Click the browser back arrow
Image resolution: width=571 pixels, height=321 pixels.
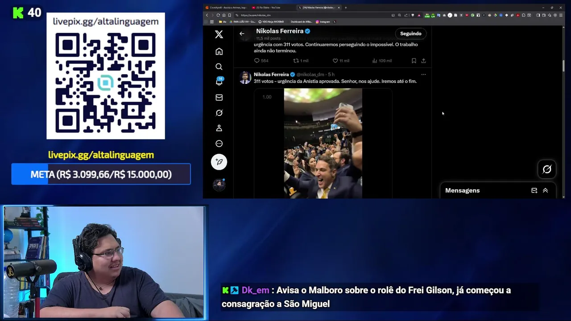pos(207,15)
